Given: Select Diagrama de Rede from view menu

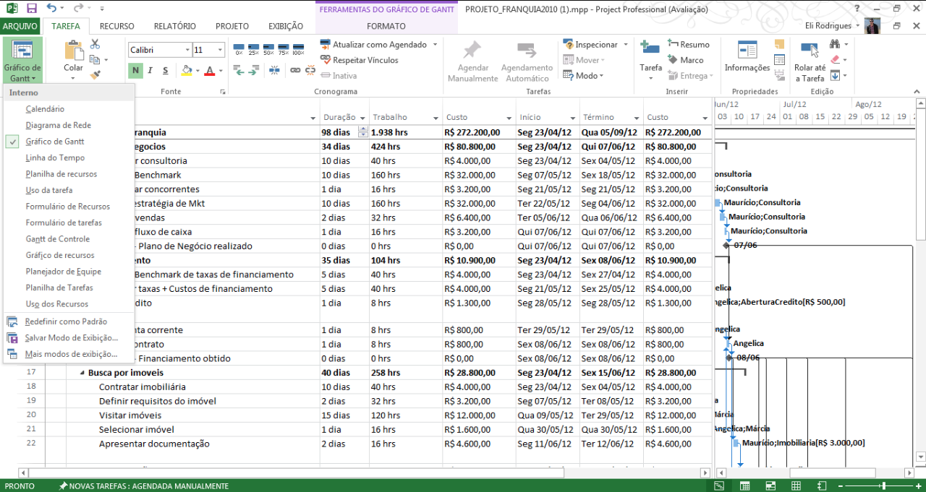Looking at the screenshot, I should tap(58, 125).
